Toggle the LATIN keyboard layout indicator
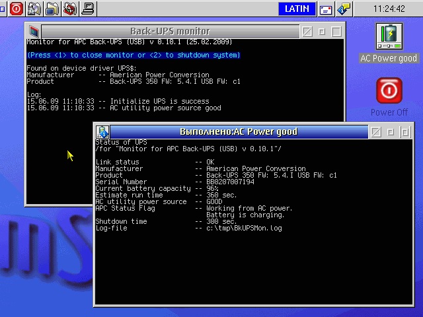 point(297,9)
